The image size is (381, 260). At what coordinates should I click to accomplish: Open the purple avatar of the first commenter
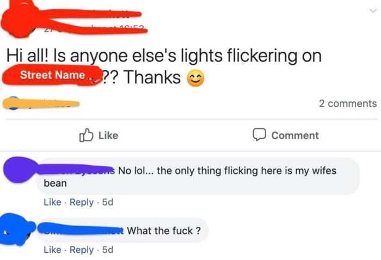point(19,170)
